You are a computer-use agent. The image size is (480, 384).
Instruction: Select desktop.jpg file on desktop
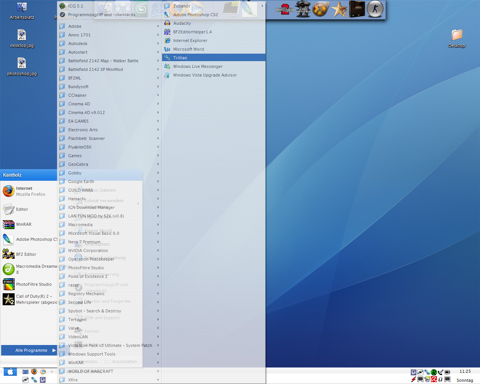click(x=22, y=39)
